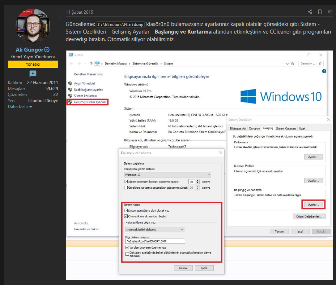Image resolution: width=336 pixels, height=285 pixels.
Task: Open Gelişmiş sistem ayarları
Action: click(x=90, y=102)
